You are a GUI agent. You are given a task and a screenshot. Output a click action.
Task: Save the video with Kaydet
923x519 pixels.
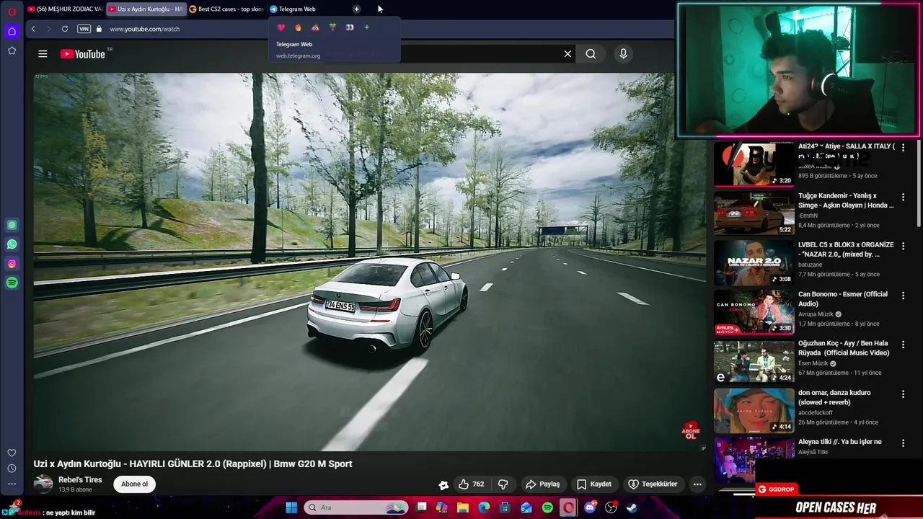[593, 484]
